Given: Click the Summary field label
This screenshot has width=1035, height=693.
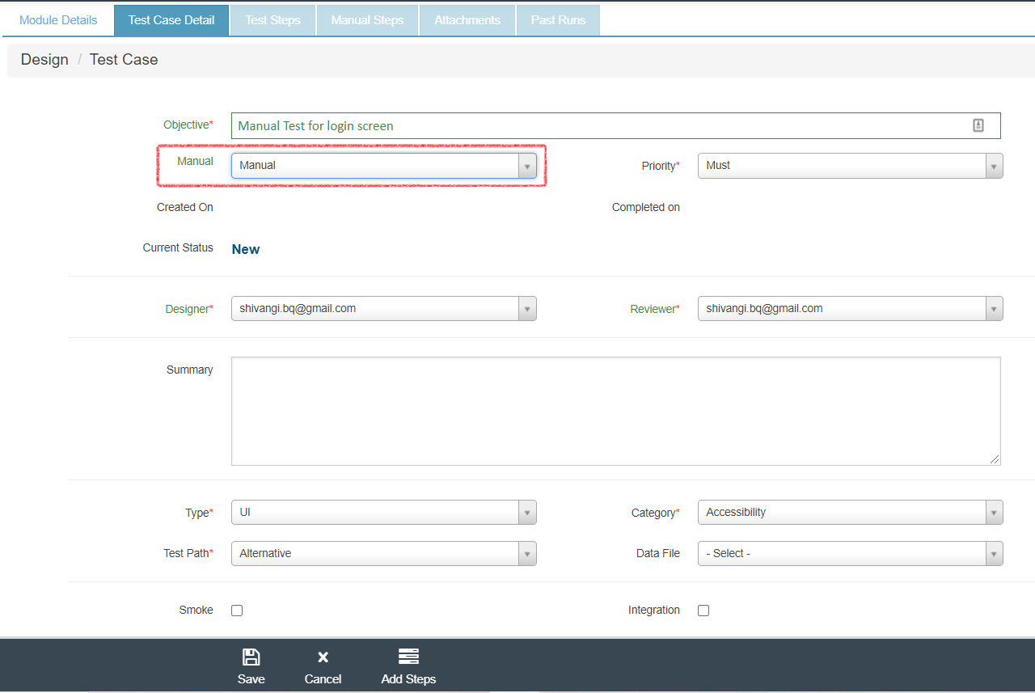Looking at the screenshot, I should click(x=190, y=370).
